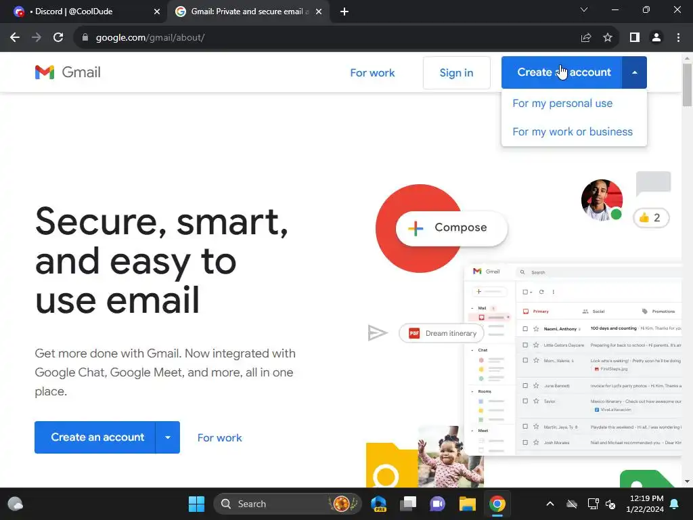This screenshot has width=693, height=520.
Task: Bookmark this tab with star icon
Action: click(x=608, y=38)
